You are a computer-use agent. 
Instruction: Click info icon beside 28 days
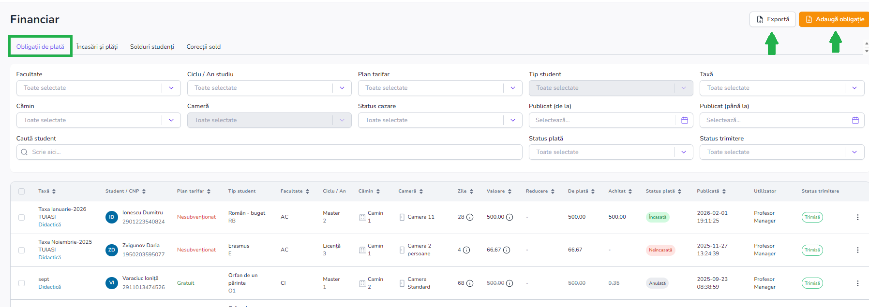(x=469, y=217)
